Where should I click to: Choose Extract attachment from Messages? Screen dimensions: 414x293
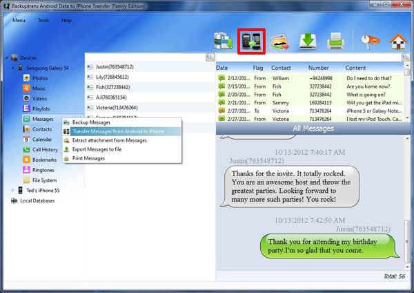[x=122, y=140]
